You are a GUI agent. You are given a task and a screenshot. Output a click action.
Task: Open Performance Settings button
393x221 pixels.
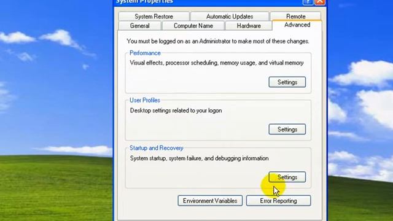(287, 82)
